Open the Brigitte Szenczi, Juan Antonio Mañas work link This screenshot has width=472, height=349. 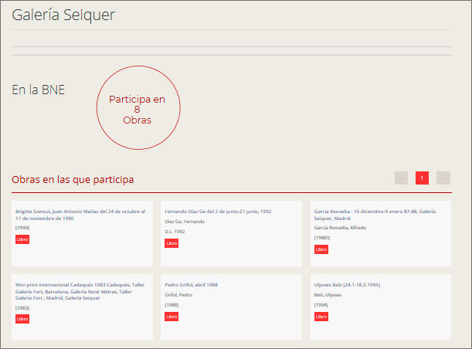click(80, 215)
